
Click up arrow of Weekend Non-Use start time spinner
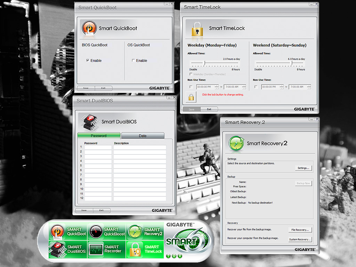(282, 86)
